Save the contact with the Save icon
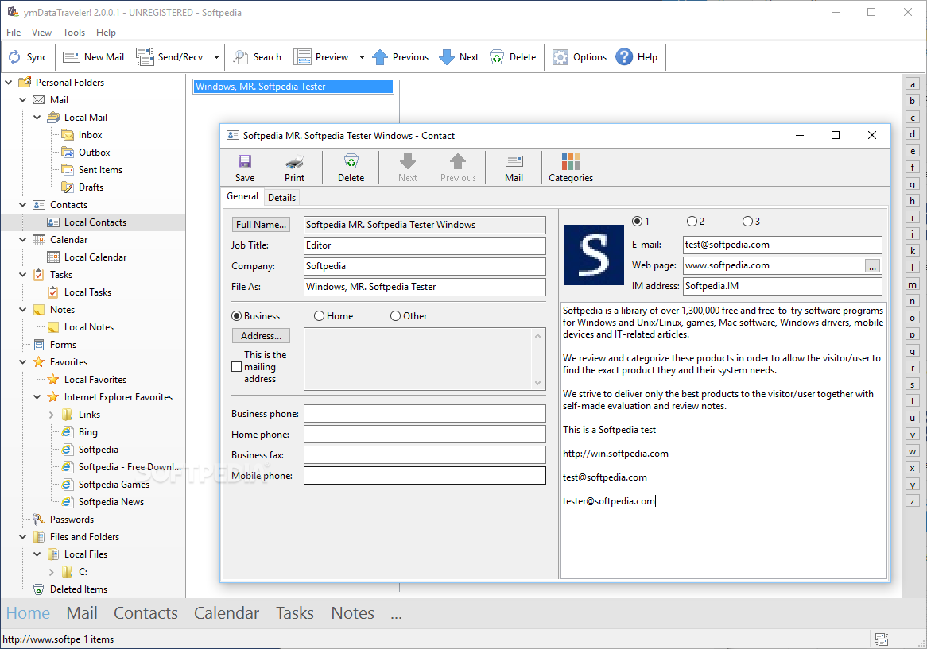This screenshot has height=649, width=927. pyautogui.click(x=245, y=161)
